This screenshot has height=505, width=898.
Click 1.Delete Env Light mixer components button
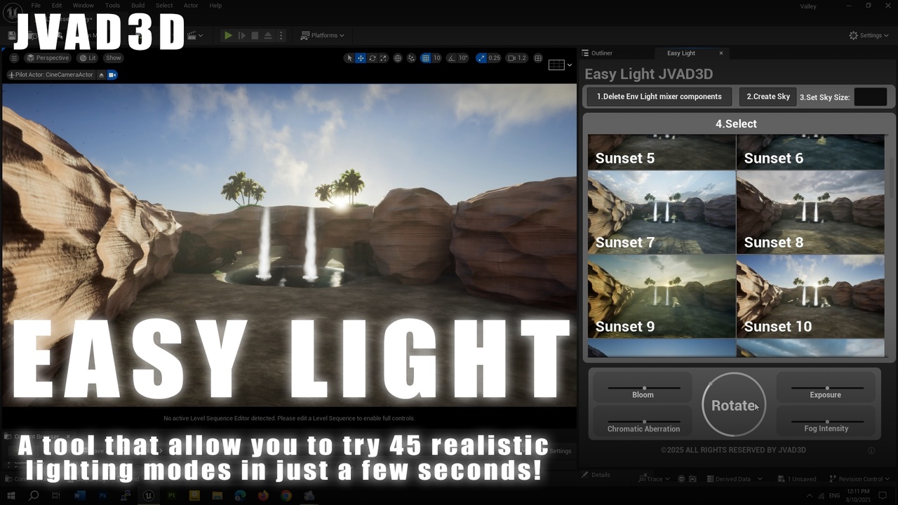(x=659, y=97)
